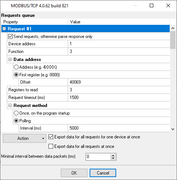Click the Value column header
The width and height of the screenshot is (177, 180).
pyautogui.click(x=119, y=22)
